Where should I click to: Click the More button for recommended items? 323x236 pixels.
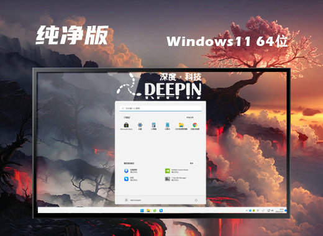pyautogui.click(x=193, y=163)
